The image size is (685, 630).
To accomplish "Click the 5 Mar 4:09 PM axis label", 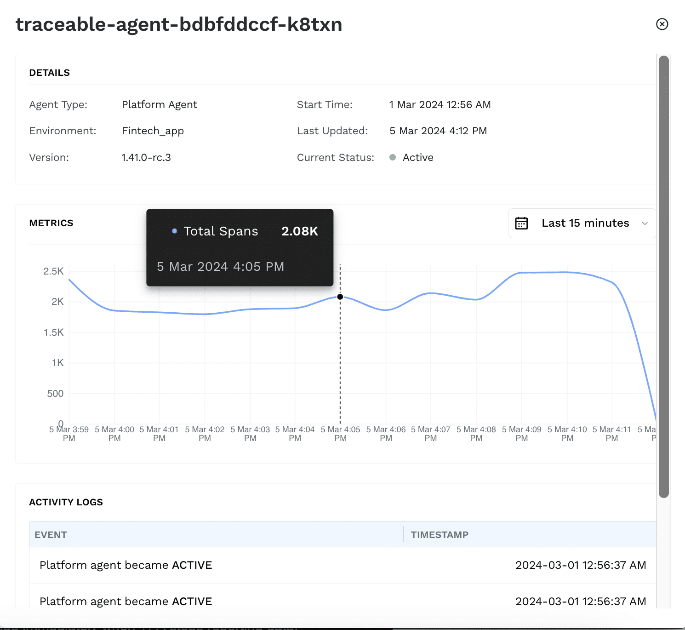I will coord(521,434).
